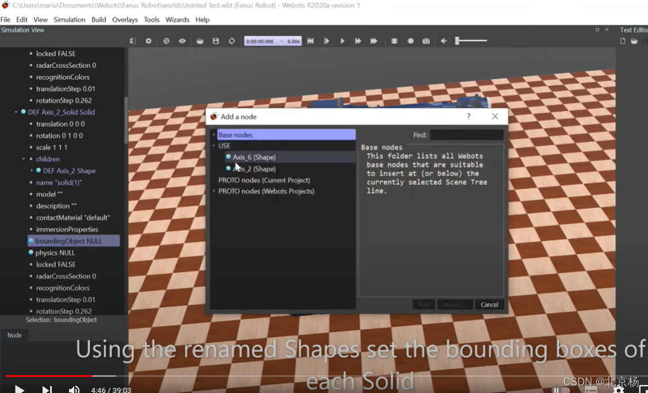Expand Base nodes in Add a node

(214, 135)
